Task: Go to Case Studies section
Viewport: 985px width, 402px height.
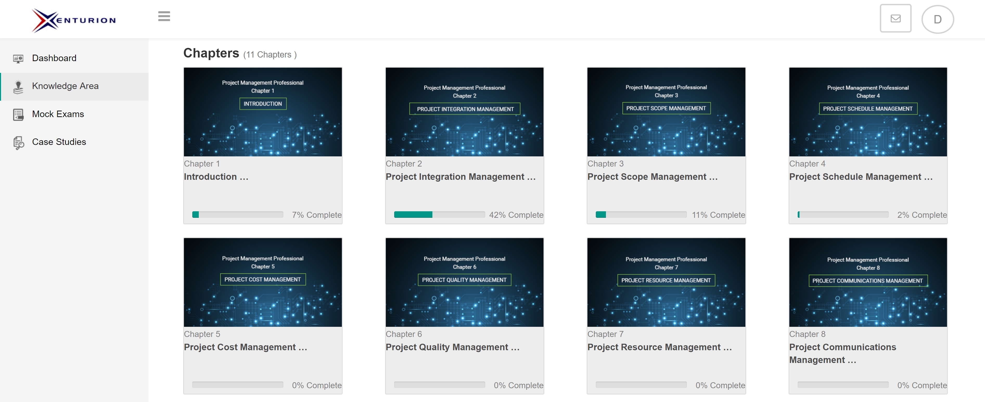Action: click(59, 142)
